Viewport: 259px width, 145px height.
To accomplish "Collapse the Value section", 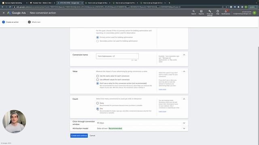I will click(x=184, y=71).
